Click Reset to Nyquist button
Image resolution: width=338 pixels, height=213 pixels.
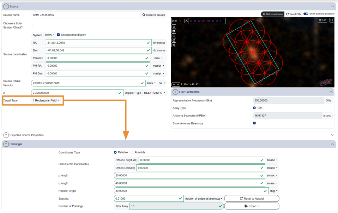point(252,199)
